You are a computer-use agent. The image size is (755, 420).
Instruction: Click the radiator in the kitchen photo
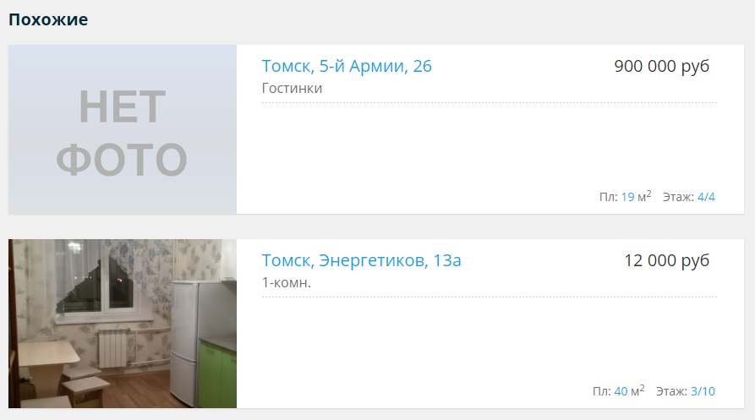tap(112, 349)
